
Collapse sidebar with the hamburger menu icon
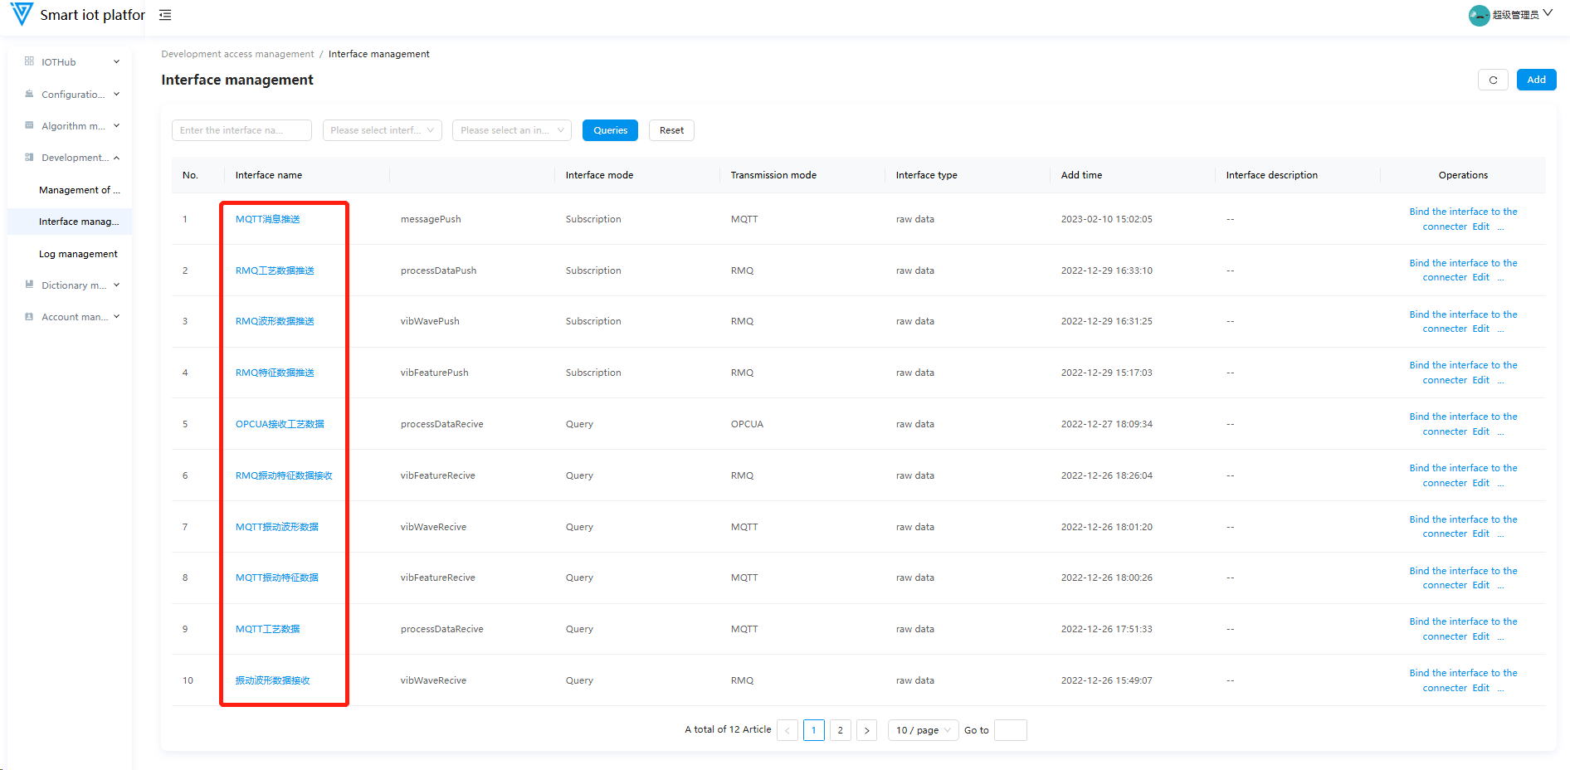[165, 15]
